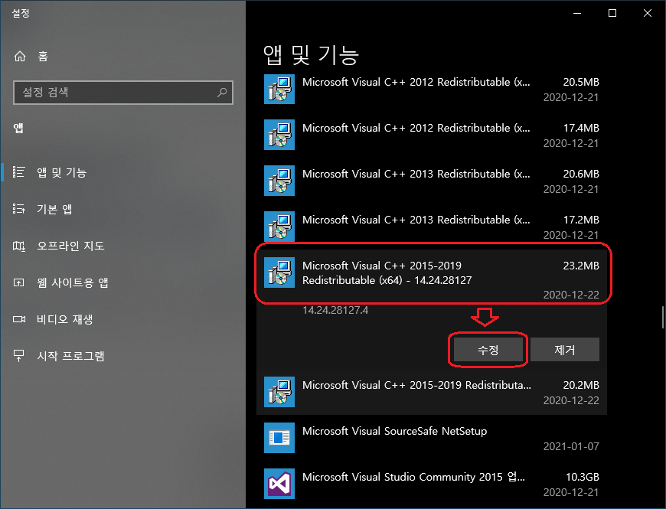Click the 오프라인 지도 map icon
The width and height of the screenshot is (666, 509).
click(x=18, y=246)
